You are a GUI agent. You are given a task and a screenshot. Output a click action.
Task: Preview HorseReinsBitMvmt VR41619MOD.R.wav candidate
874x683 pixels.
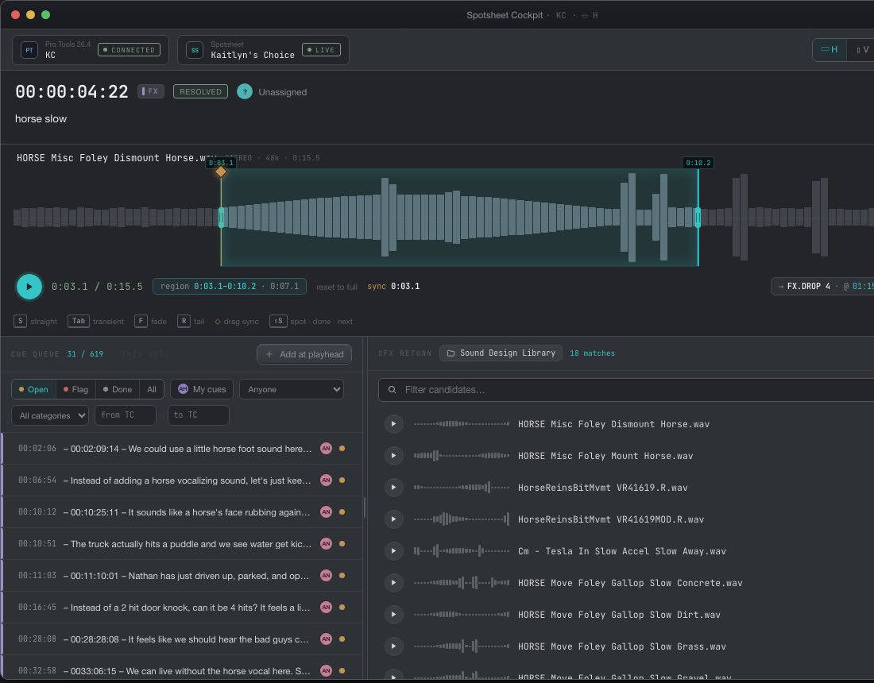click(393, 519)
